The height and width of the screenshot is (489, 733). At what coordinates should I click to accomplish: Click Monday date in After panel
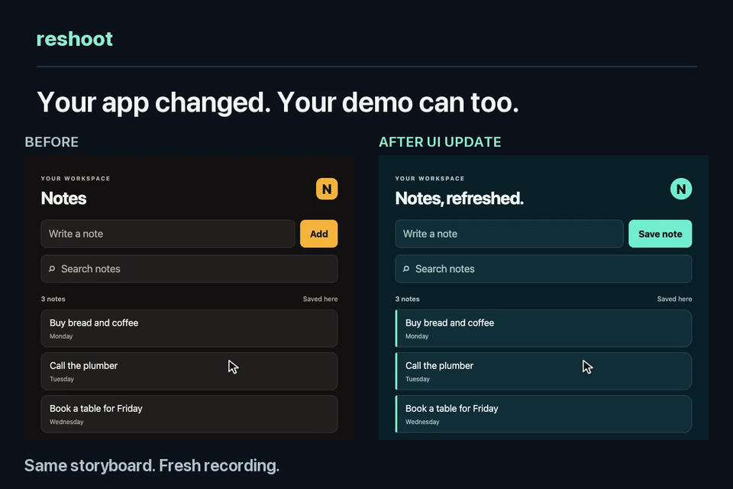click(417, 336)
